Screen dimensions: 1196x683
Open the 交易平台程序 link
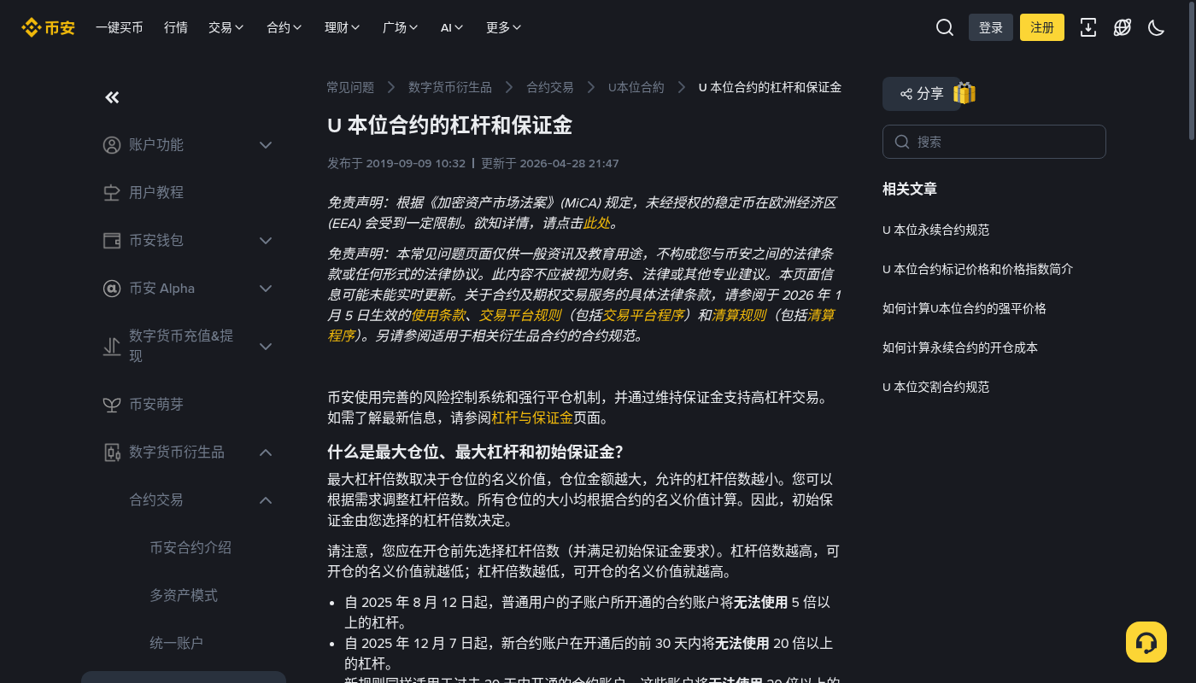(643, 315)
